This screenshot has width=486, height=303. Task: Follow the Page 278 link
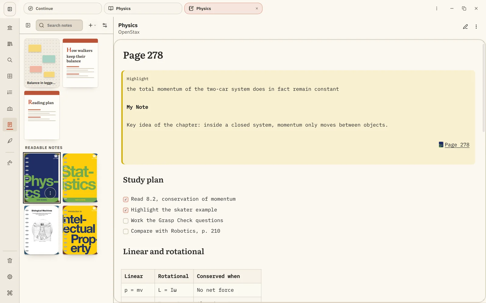pyautogui.click(x=457, y=145)
